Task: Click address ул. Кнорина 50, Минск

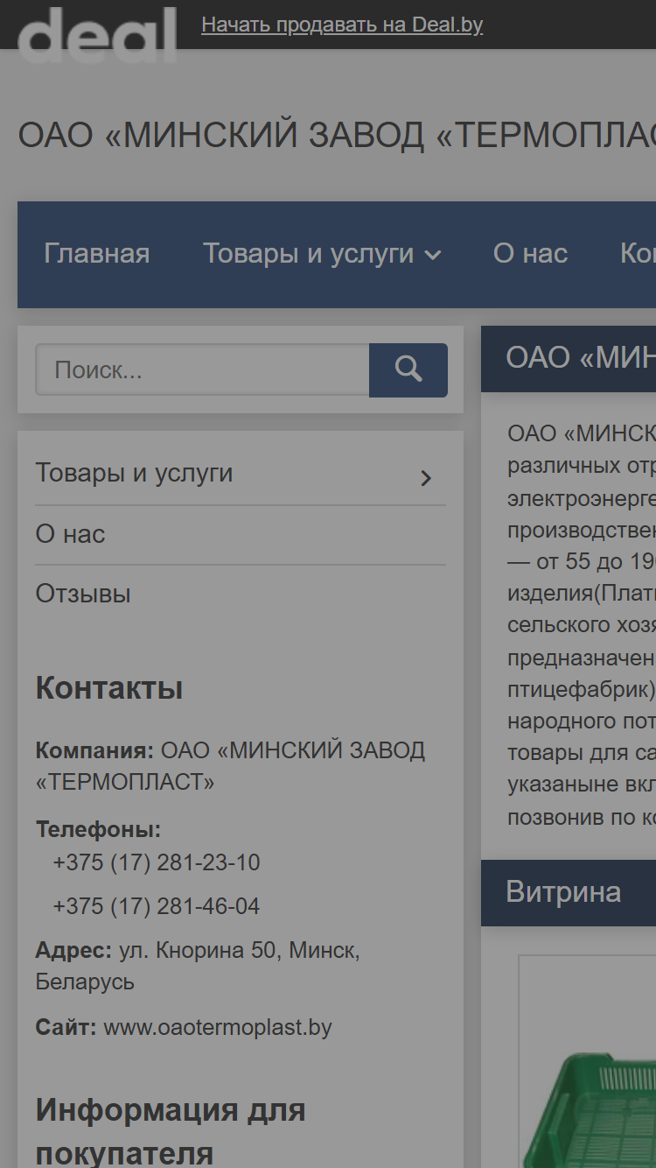Action: click(x=239, y=950)
